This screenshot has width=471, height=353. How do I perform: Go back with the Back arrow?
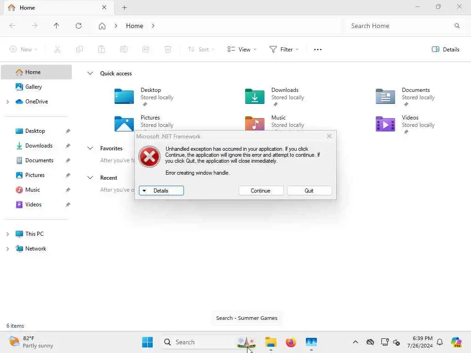[12, 26]
